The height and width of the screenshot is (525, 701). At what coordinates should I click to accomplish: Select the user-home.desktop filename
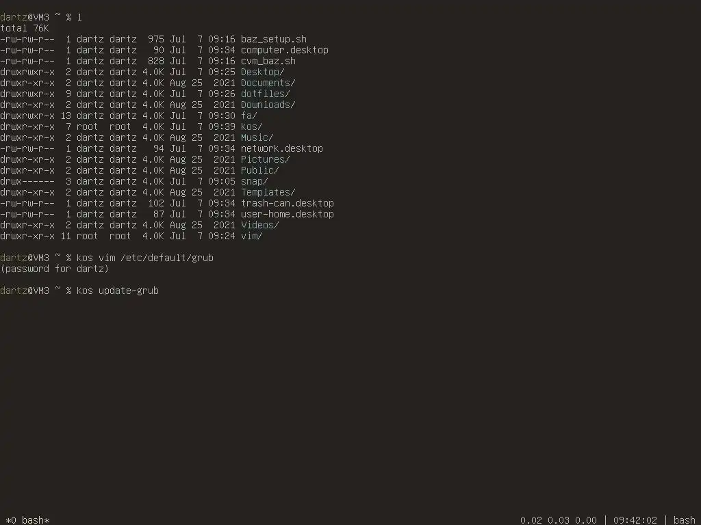pyautogui.click(x=287, y=214)
